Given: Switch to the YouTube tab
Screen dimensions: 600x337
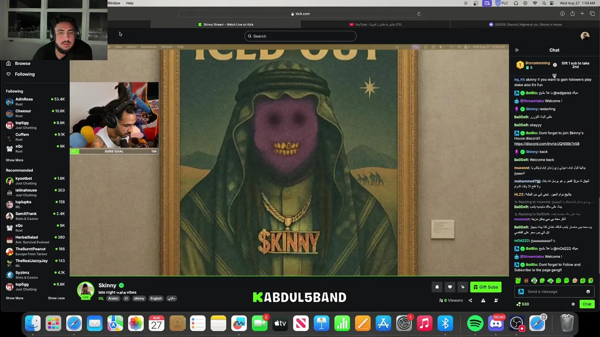Looking at the screenshot, I should pos(375,24).
